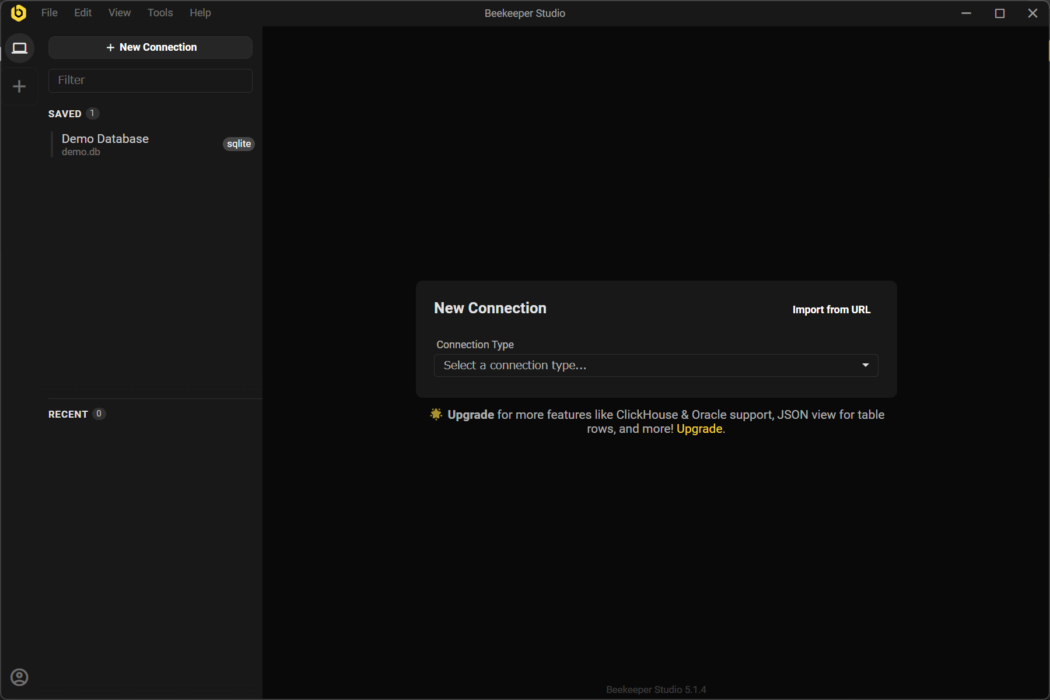Minimize the Beekeeper Studio window

point(967,13)
